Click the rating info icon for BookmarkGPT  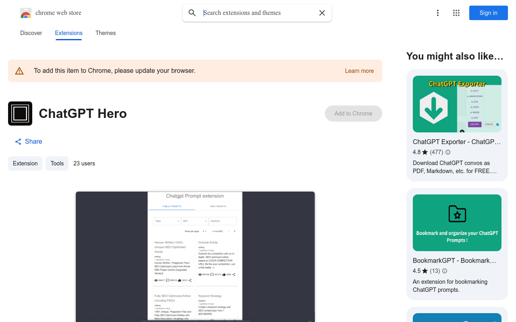[x=445, y=271]
